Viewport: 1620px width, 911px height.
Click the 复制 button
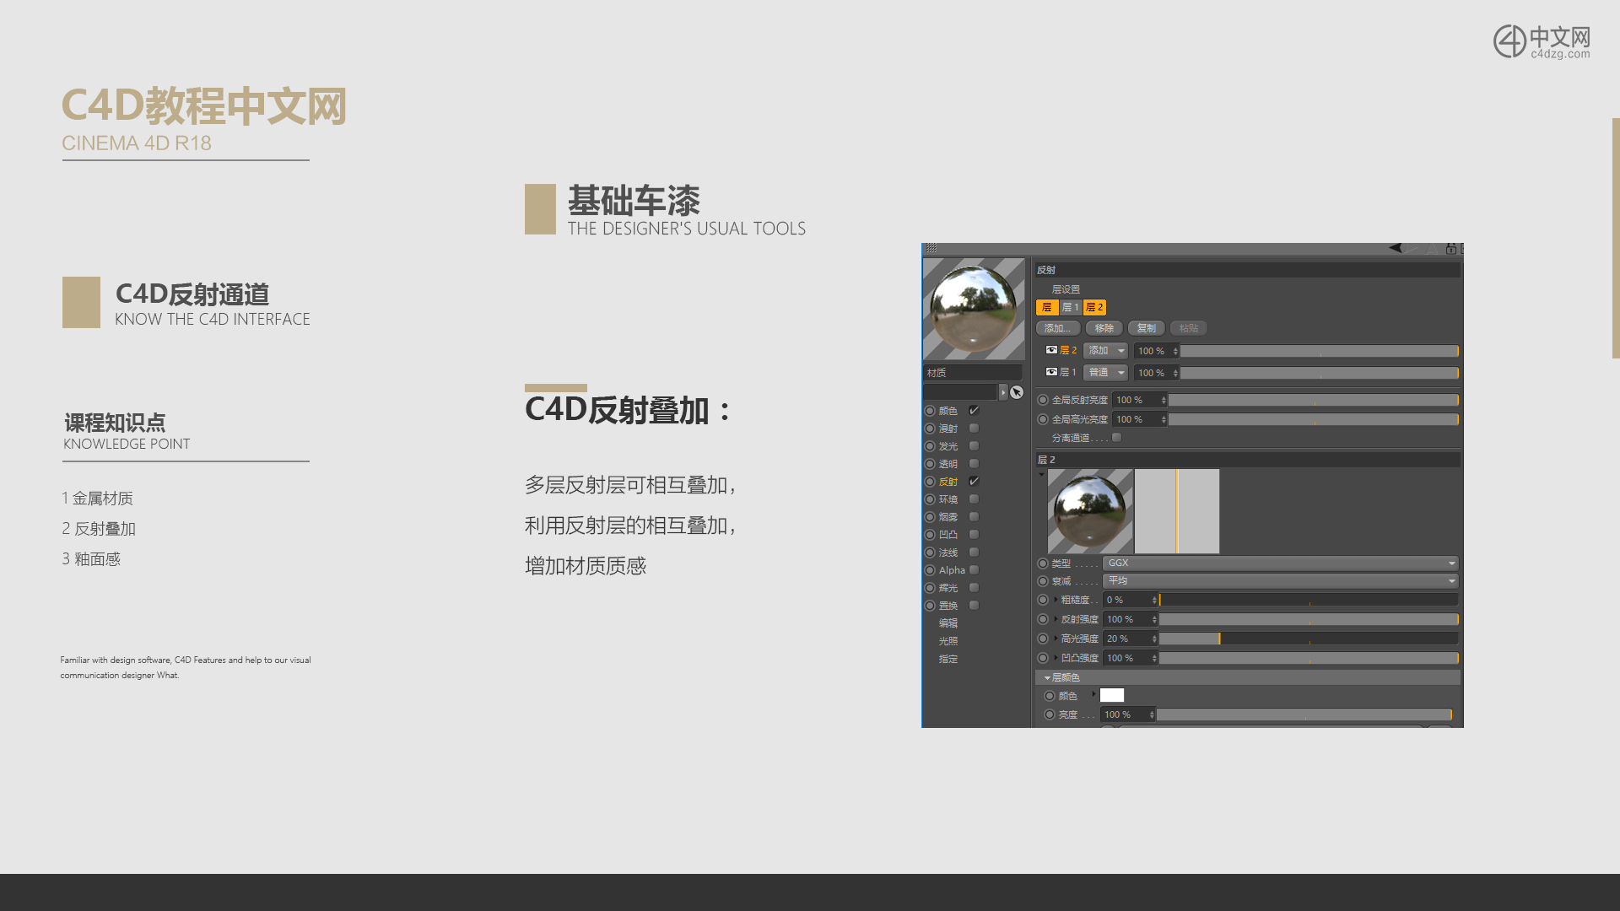click(1147, 328)
